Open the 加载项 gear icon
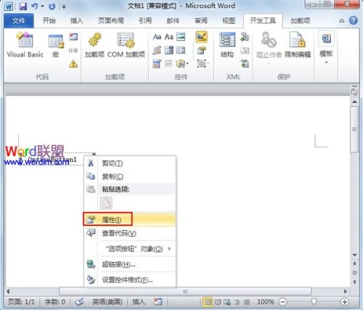 (94, 45)
